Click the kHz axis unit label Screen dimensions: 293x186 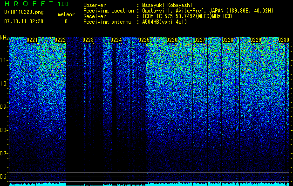point(4,38)
